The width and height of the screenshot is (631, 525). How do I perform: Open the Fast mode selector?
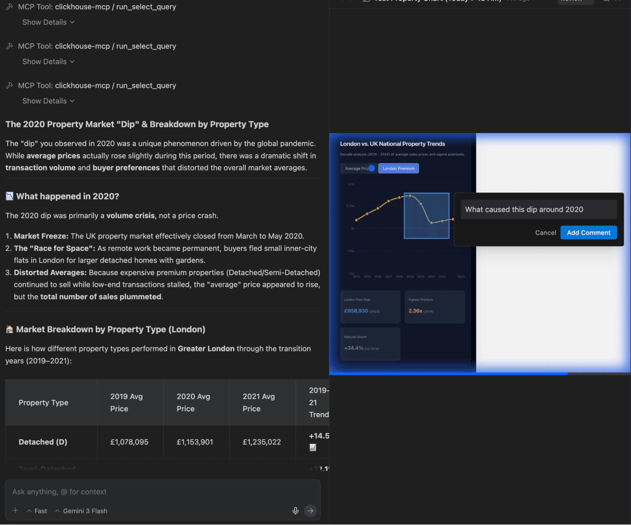(x=37, y=511)
